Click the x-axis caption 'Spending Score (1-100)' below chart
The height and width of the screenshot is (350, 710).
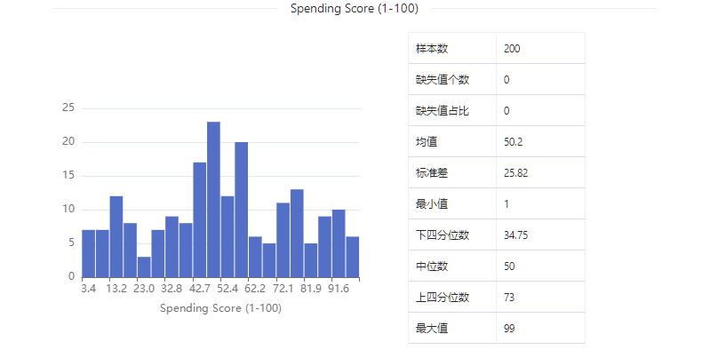[x=220, y=308]
